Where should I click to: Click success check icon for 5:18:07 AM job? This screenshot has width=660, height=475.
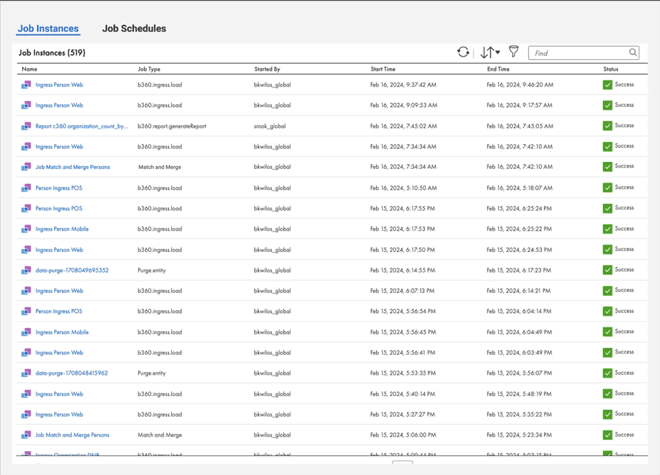tap(607, 187)
